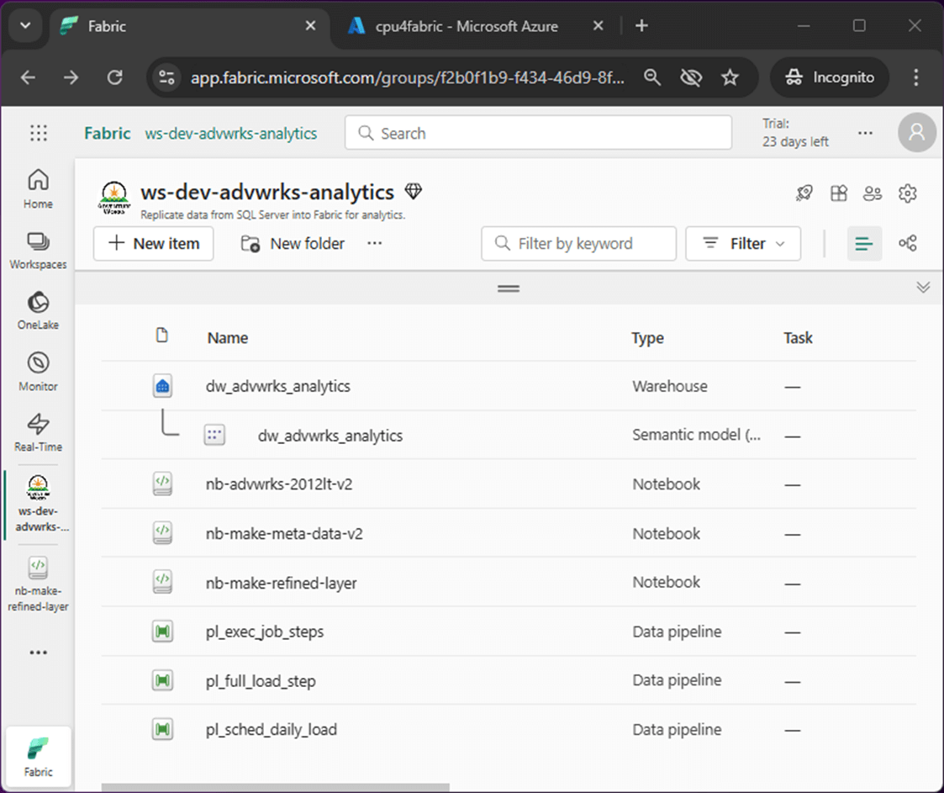Click the New folder button
This screenshot has height=793, width=944.
point(293,244)
